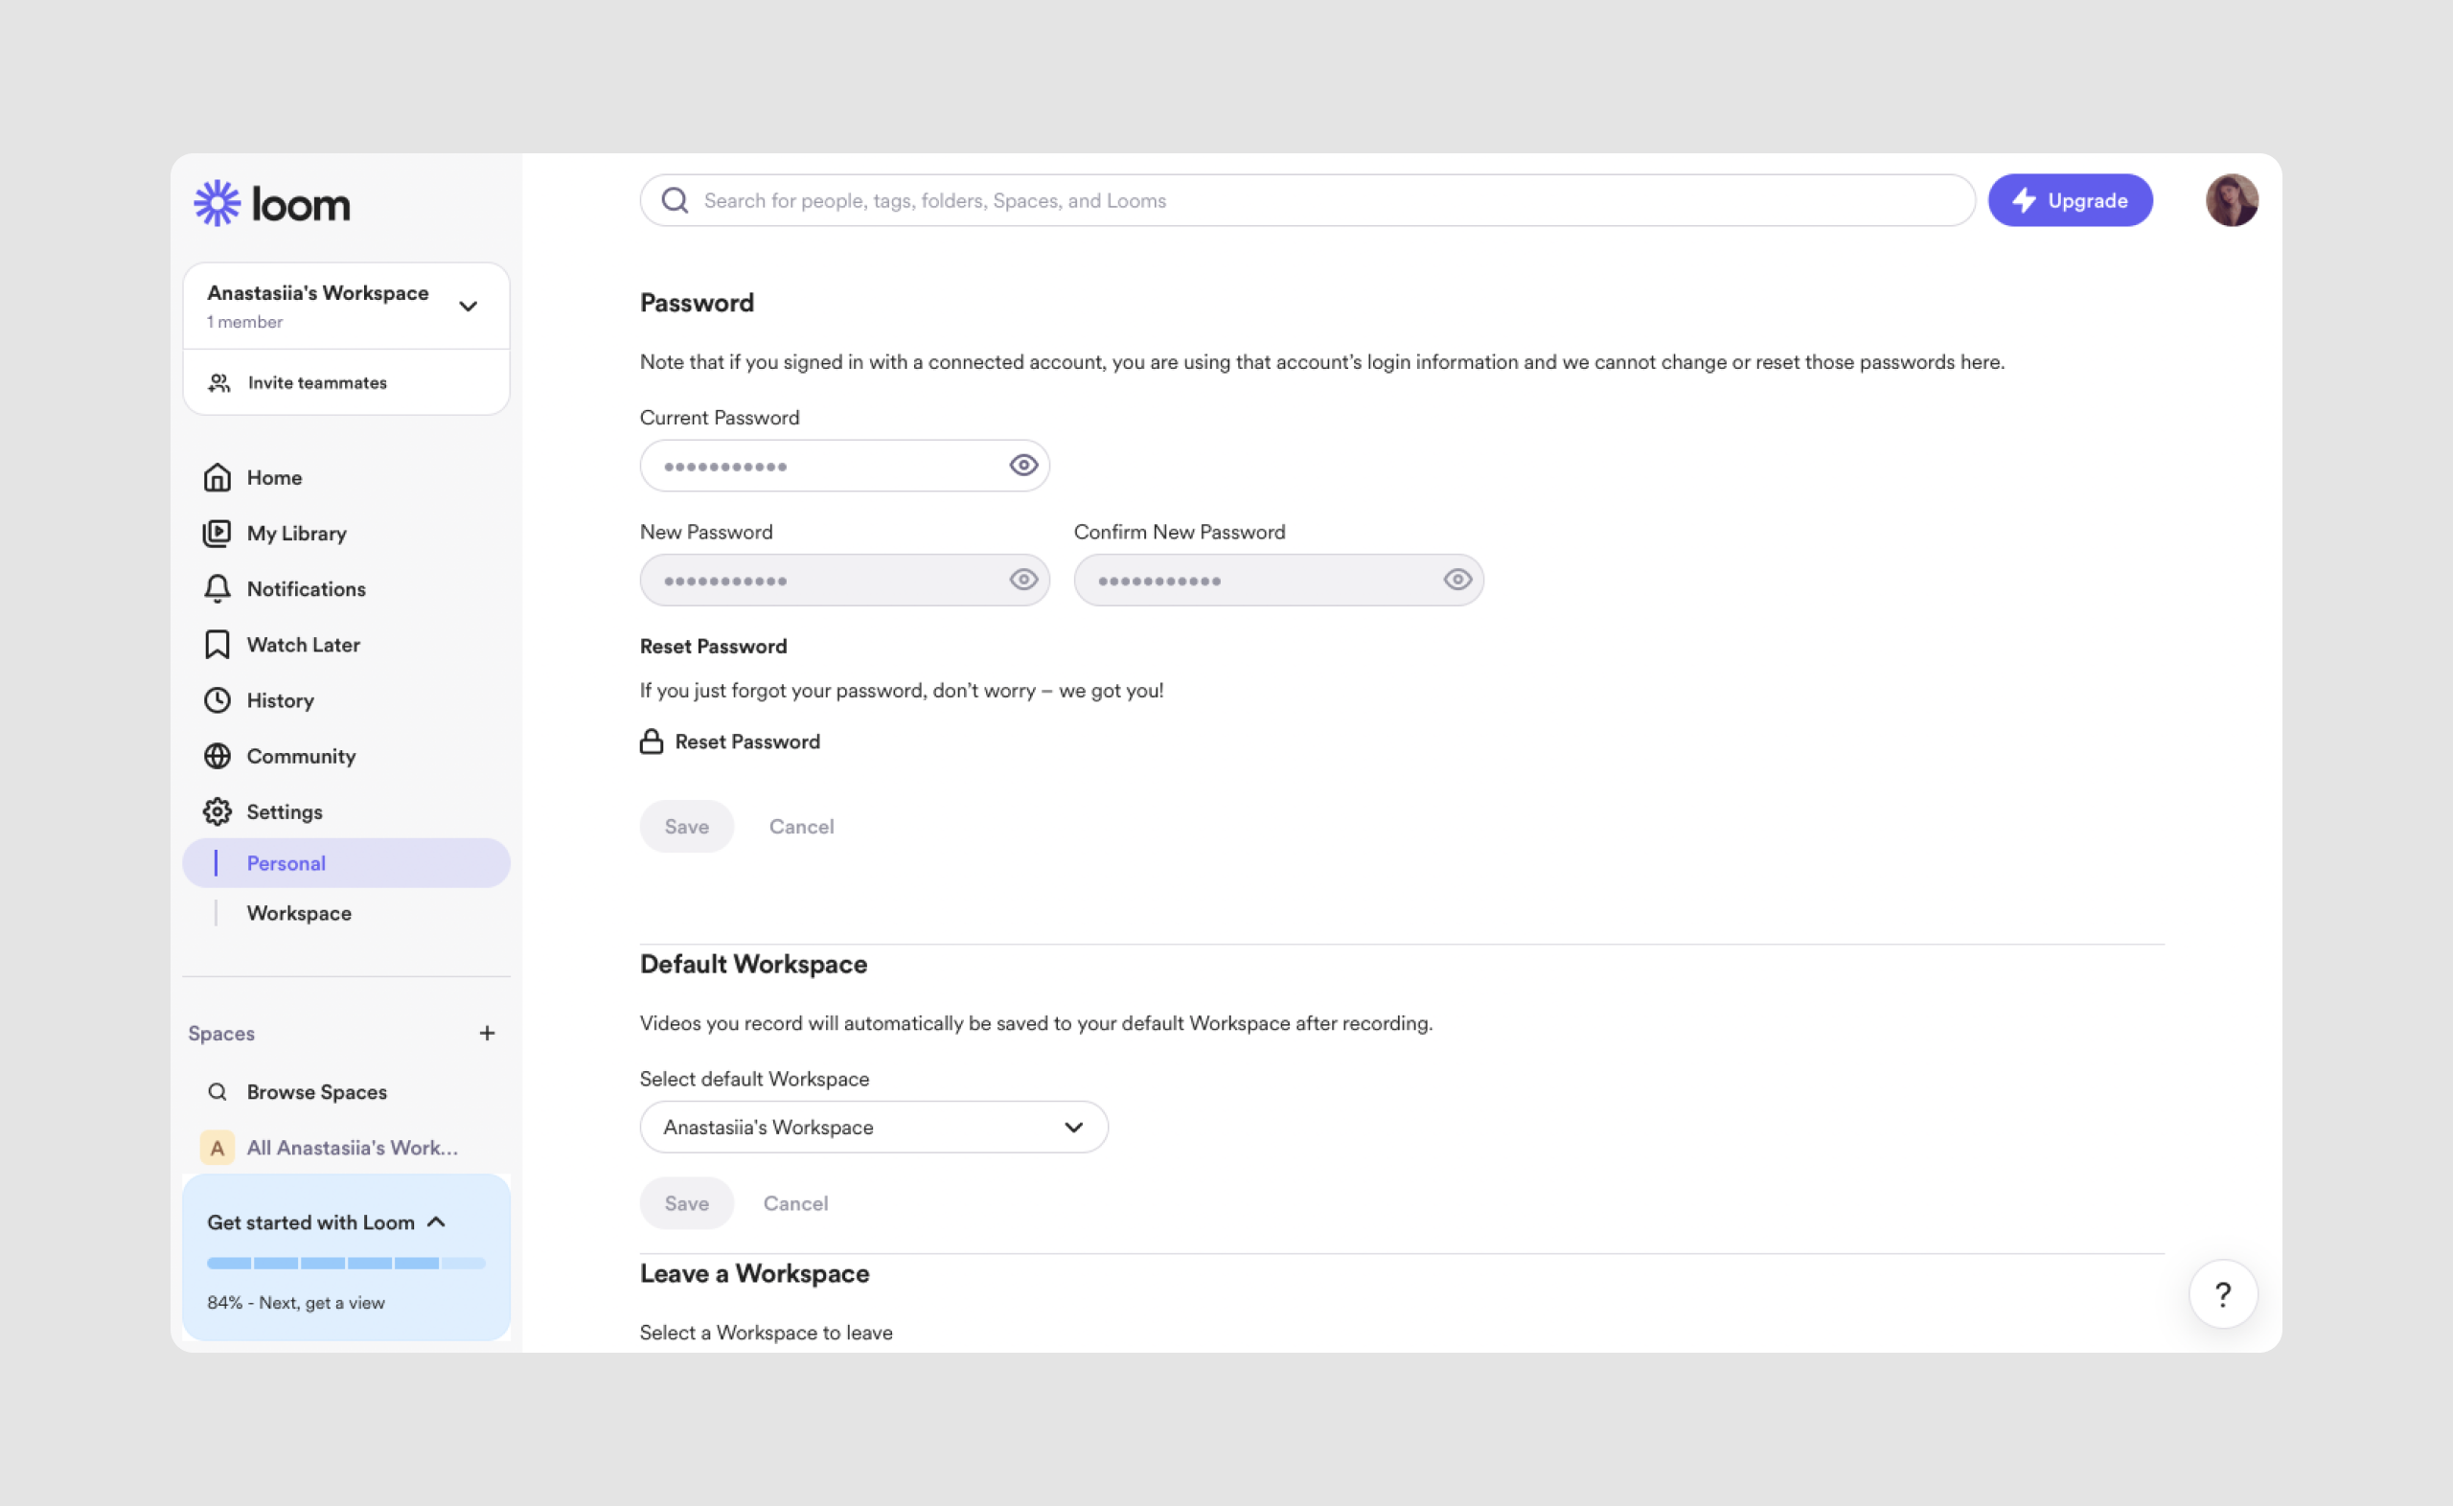The image size is (2453, 1506).
Task: Click the "1 member" text
Action: point(245,322)
